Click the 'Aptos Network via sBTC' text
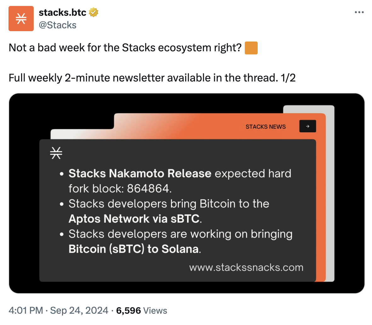 (134, 219)
